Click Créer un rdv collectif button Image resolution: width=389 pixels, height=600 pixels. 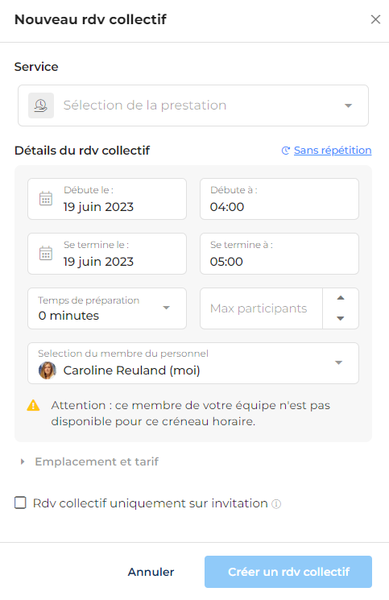[288, 572]
